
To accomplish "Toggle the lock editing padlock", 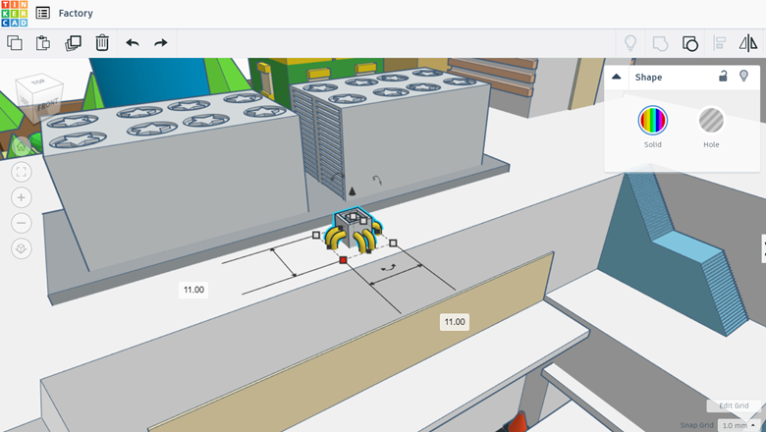I will click(723, 76).
